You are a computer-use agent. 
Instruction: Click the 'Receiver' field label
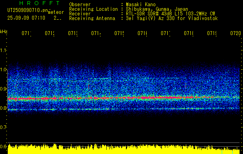(x=80, y=14)
